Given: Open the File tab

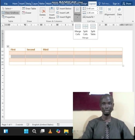Looking at the screenshot, I should tap(6, 4).
